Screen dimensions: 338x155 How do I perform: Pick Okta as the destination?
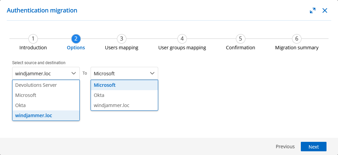[124, 95]
